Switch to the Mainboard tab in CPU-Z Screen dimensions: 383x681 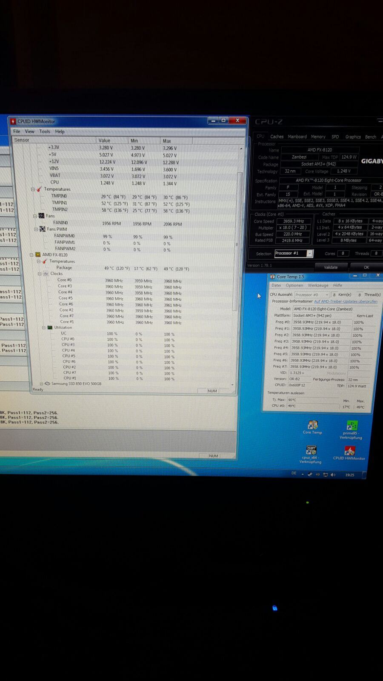click(x=297, y=137)
